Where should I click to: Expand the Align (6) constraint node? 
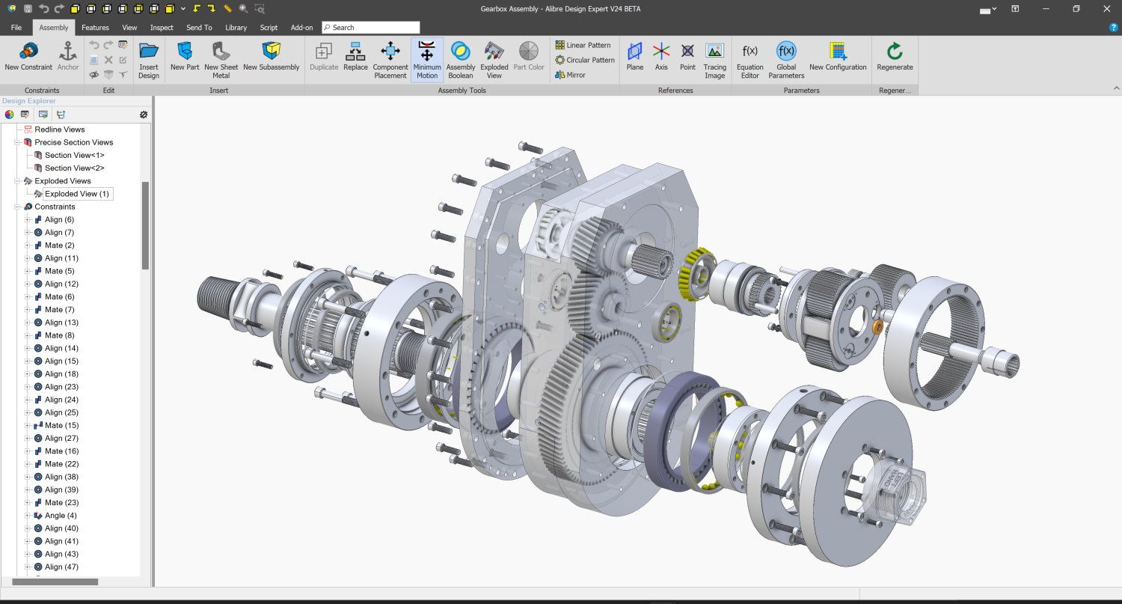coord(28,220)
